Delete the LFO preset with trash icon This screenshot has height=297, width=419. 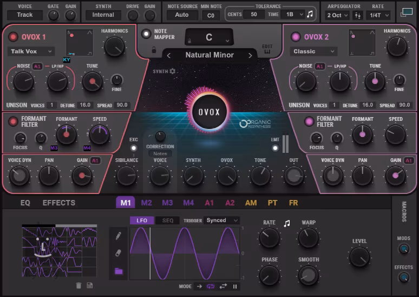click(78, 286)
